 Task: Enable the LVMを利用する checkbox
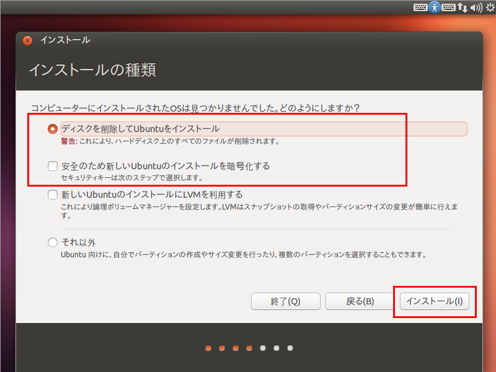53,195
